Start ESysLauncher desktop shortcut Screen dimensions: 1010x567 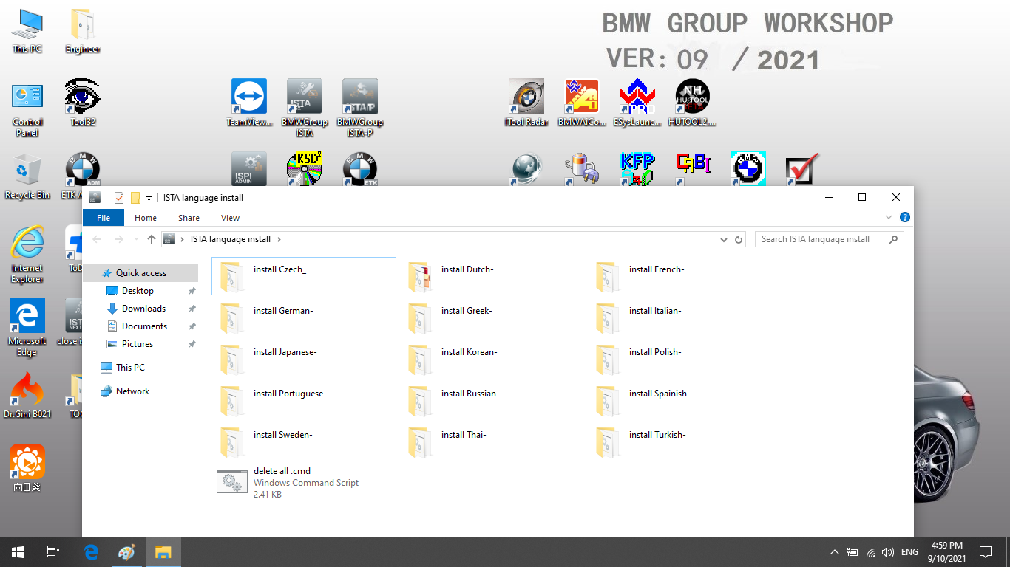(637, 103)
